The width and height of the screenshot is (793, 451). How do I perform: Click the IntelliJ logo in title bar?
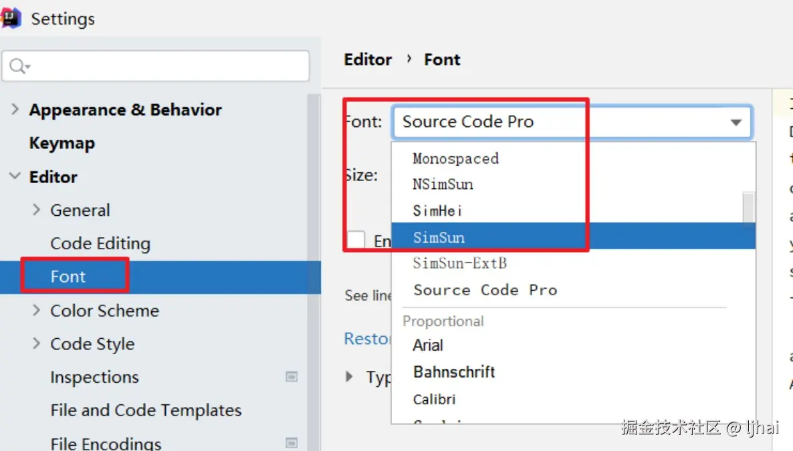[x=11, y=18]
